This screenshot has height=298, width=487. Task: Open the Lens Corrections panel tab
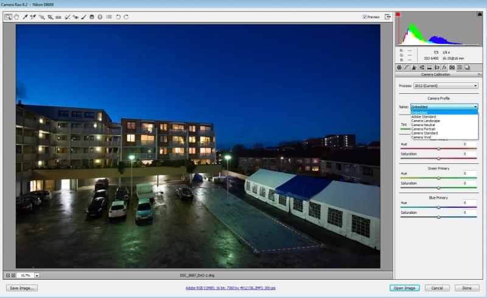pos(437,68)
